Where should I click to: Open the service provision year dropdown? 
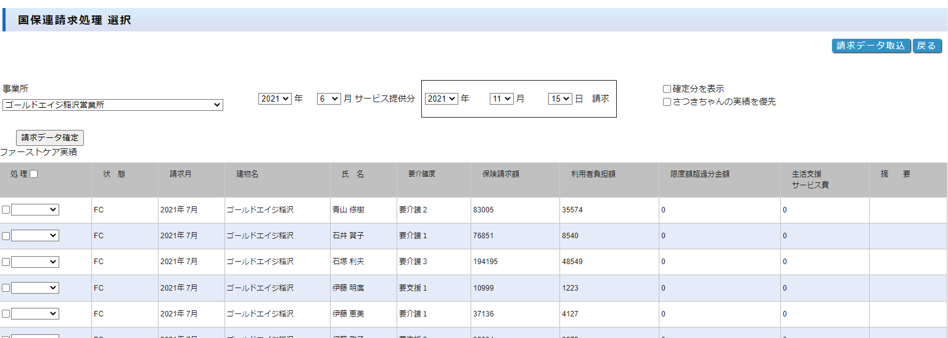point(274,99)
